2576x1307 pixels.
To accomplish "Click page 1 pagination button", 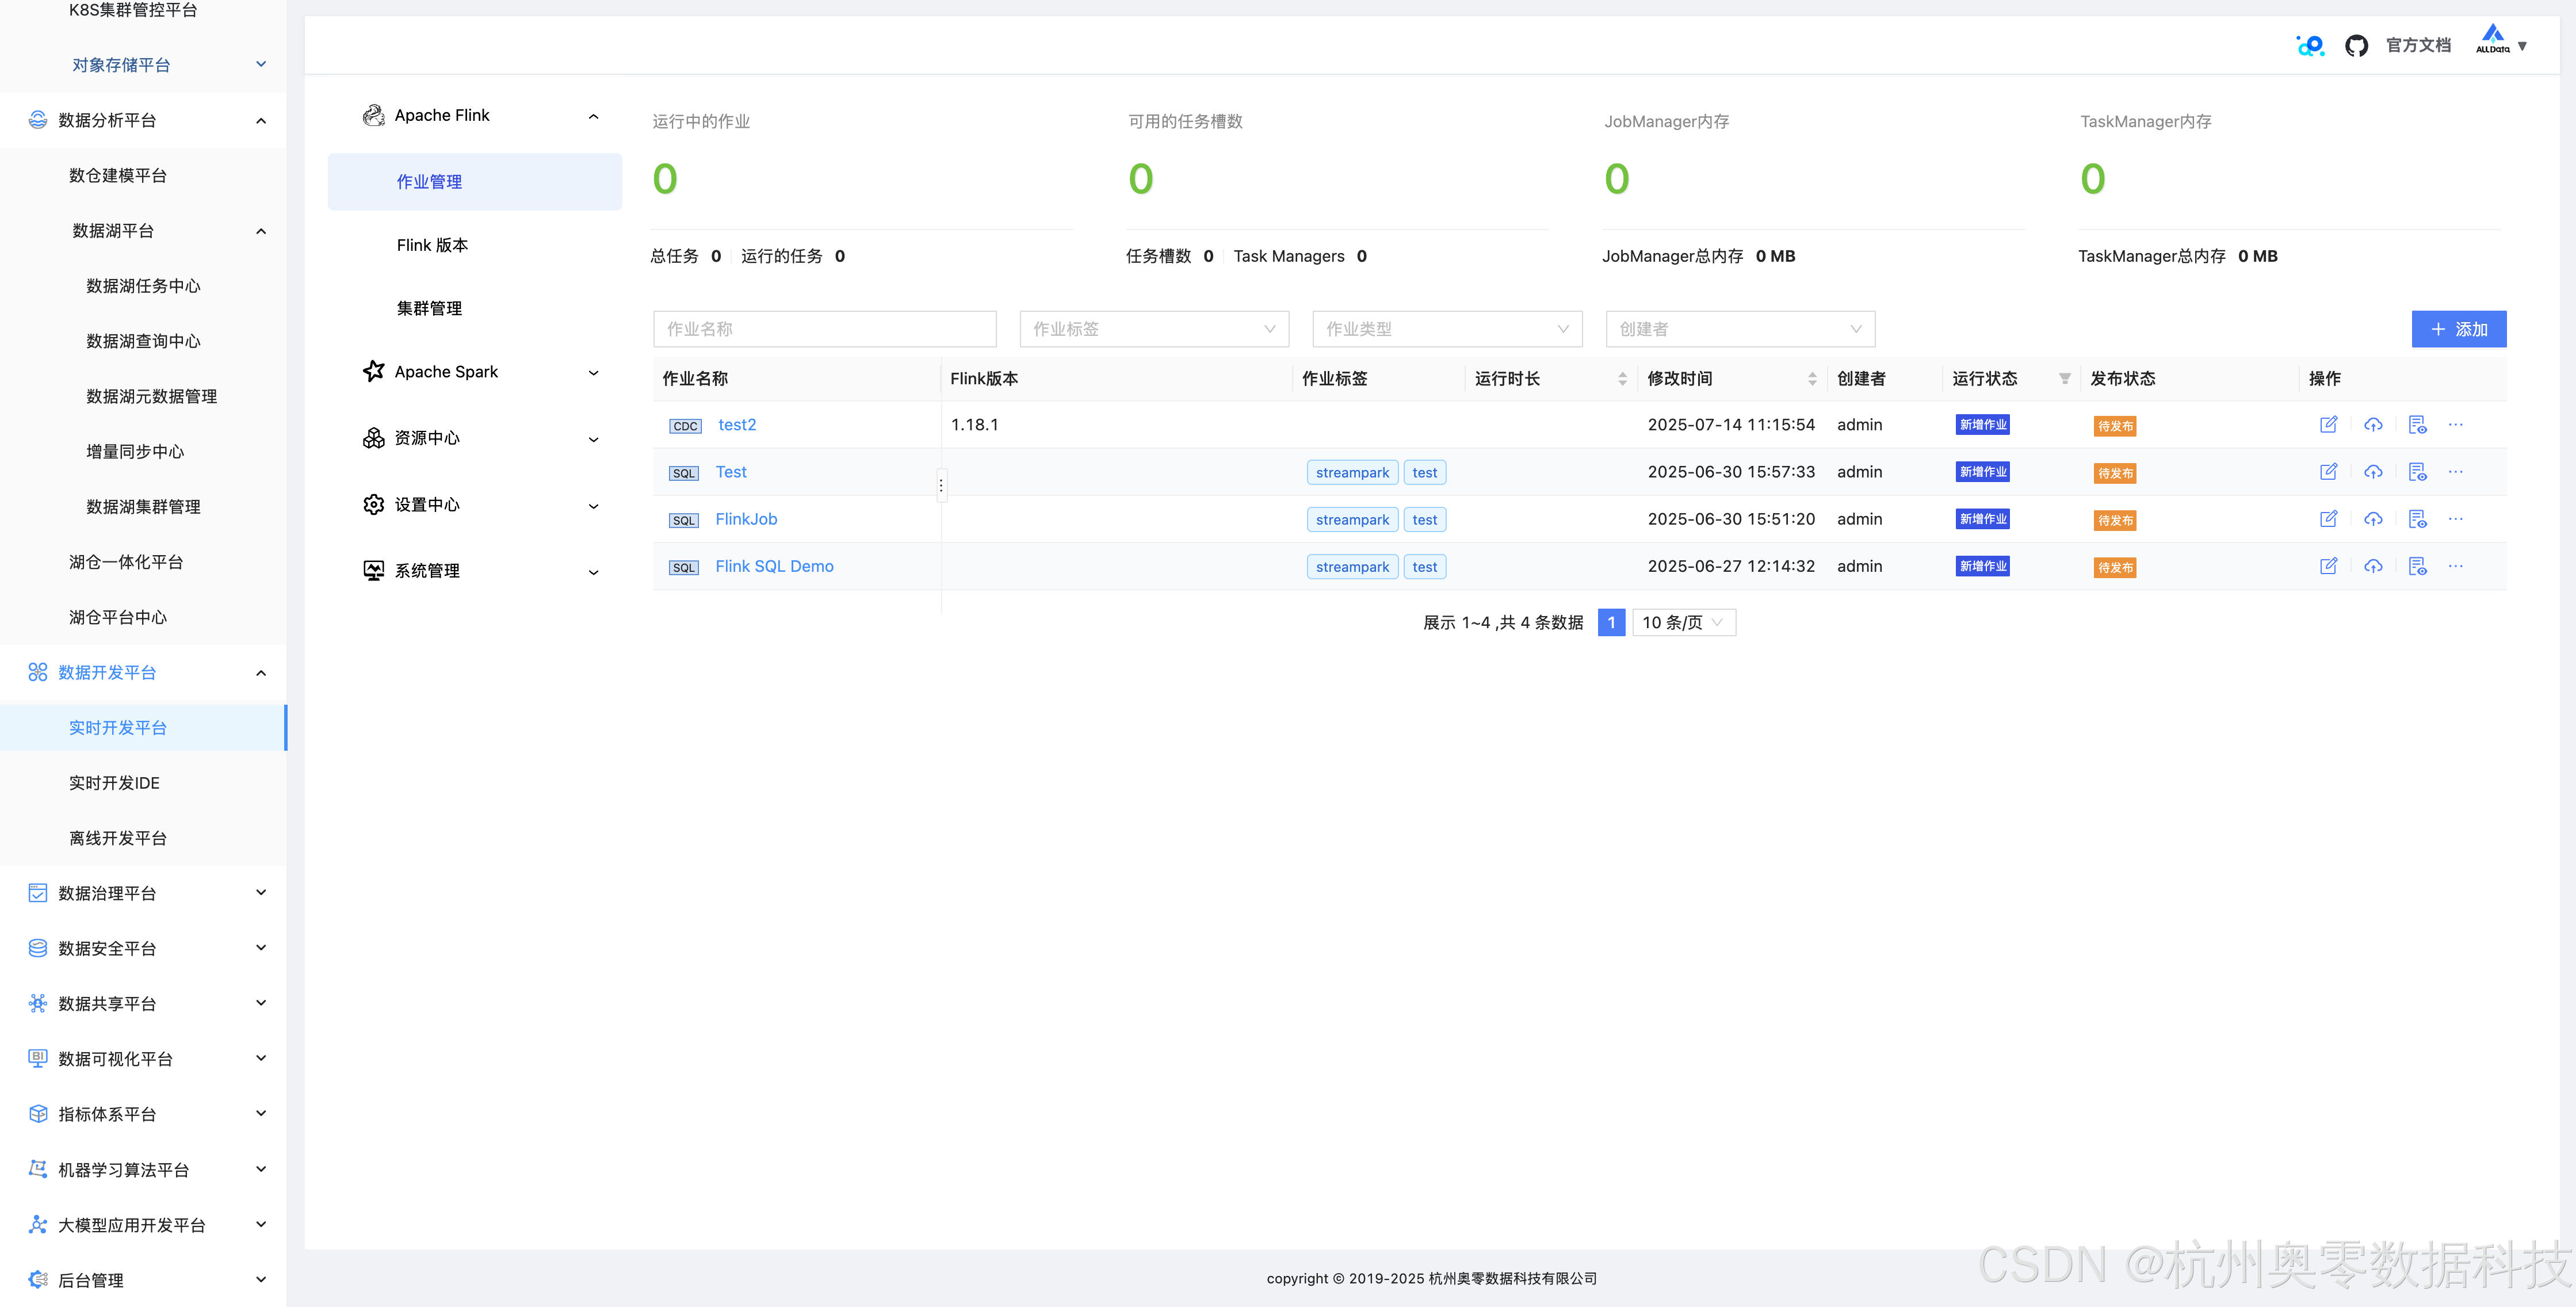I will pos(1611,623).
